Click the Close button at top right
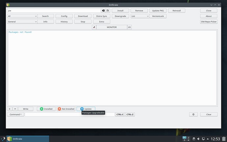Image resolution: width=227 pixels, height=142 pixels. pyautogui.click(x=209, y=11)
